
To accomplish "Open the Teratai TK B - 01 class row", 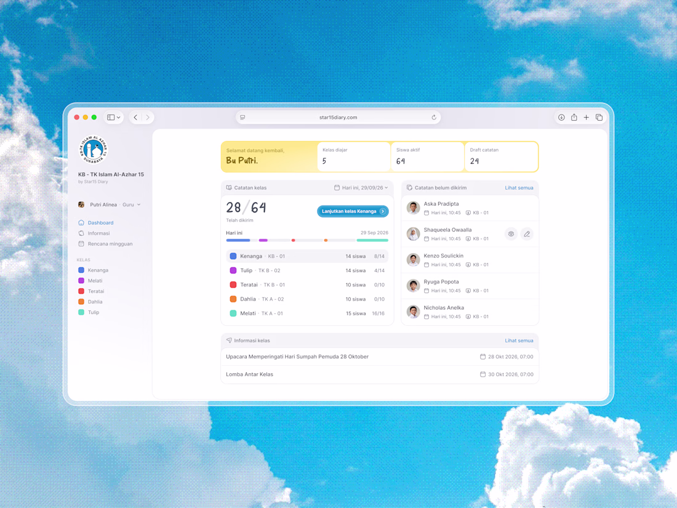I will pyautogui.click(x=307, y=284).
